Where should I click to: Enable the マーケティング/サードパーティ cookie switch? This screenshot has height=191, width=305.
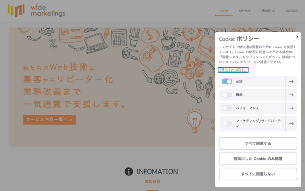(227, 124)
